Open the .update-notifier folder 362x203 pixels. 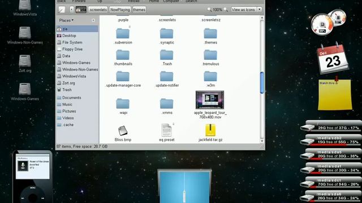click(166, 77)
